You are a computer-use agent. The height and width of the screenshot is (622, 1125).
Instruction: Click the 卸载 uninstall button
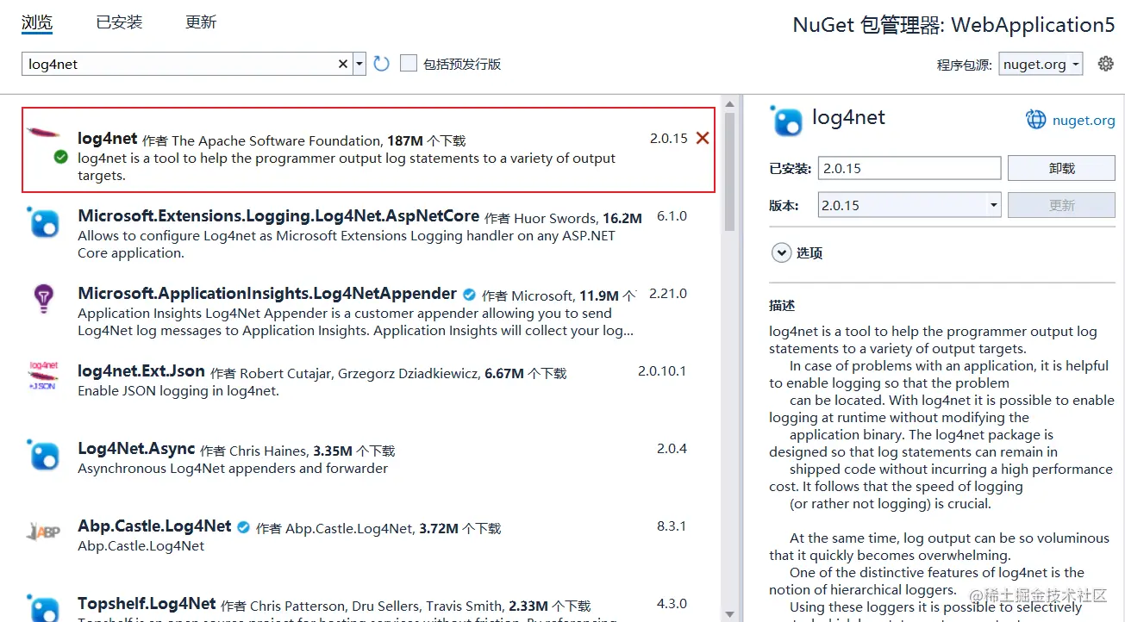(1061, 168)
